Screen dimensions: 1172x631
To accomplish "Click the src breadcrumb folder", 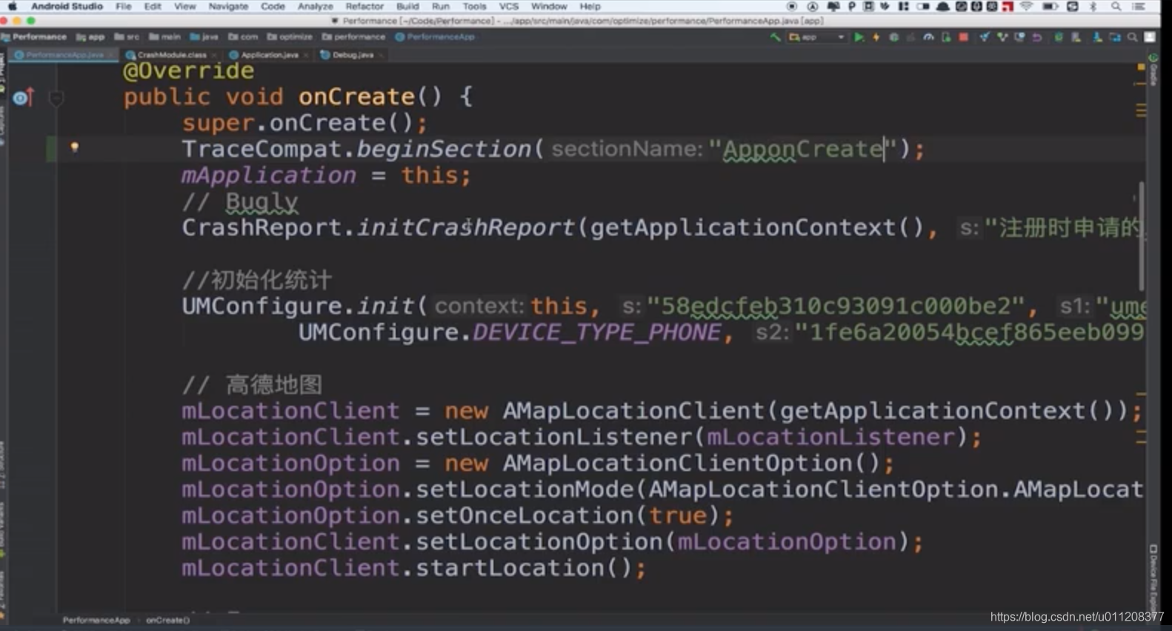I will 127,36.
